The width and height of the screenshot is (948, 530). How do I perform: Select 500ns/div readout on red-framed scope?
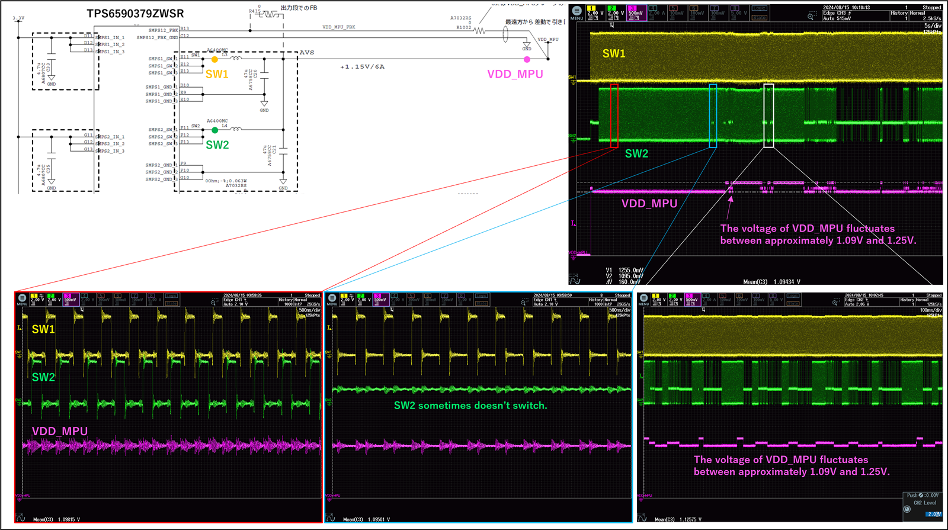pos(310,310)
